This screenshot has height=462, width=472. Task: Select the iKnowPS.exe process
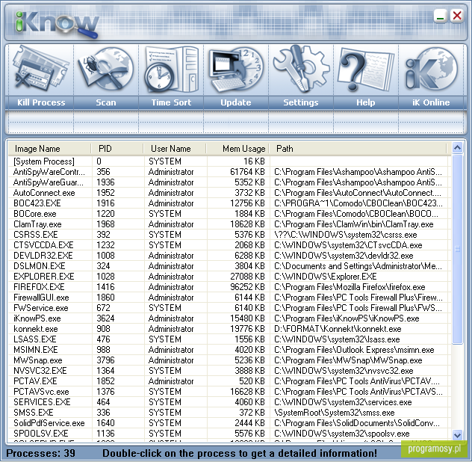[x=229, y=318]
